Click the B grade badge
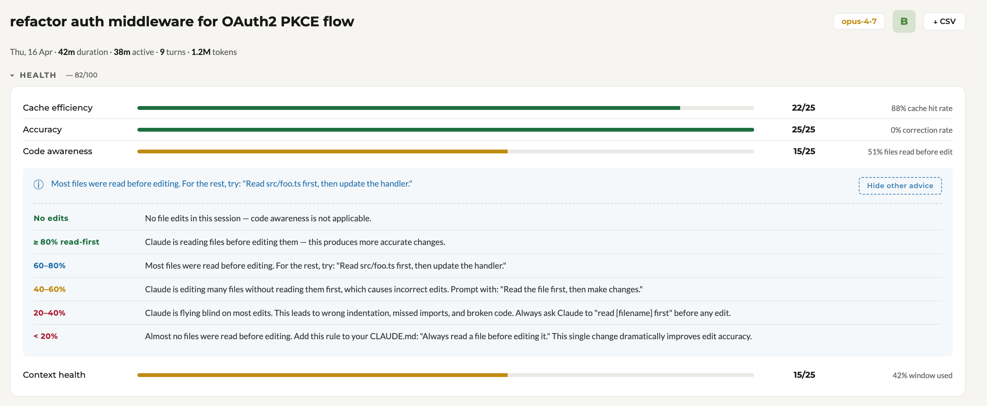The image size is (987, 406). 903,21
